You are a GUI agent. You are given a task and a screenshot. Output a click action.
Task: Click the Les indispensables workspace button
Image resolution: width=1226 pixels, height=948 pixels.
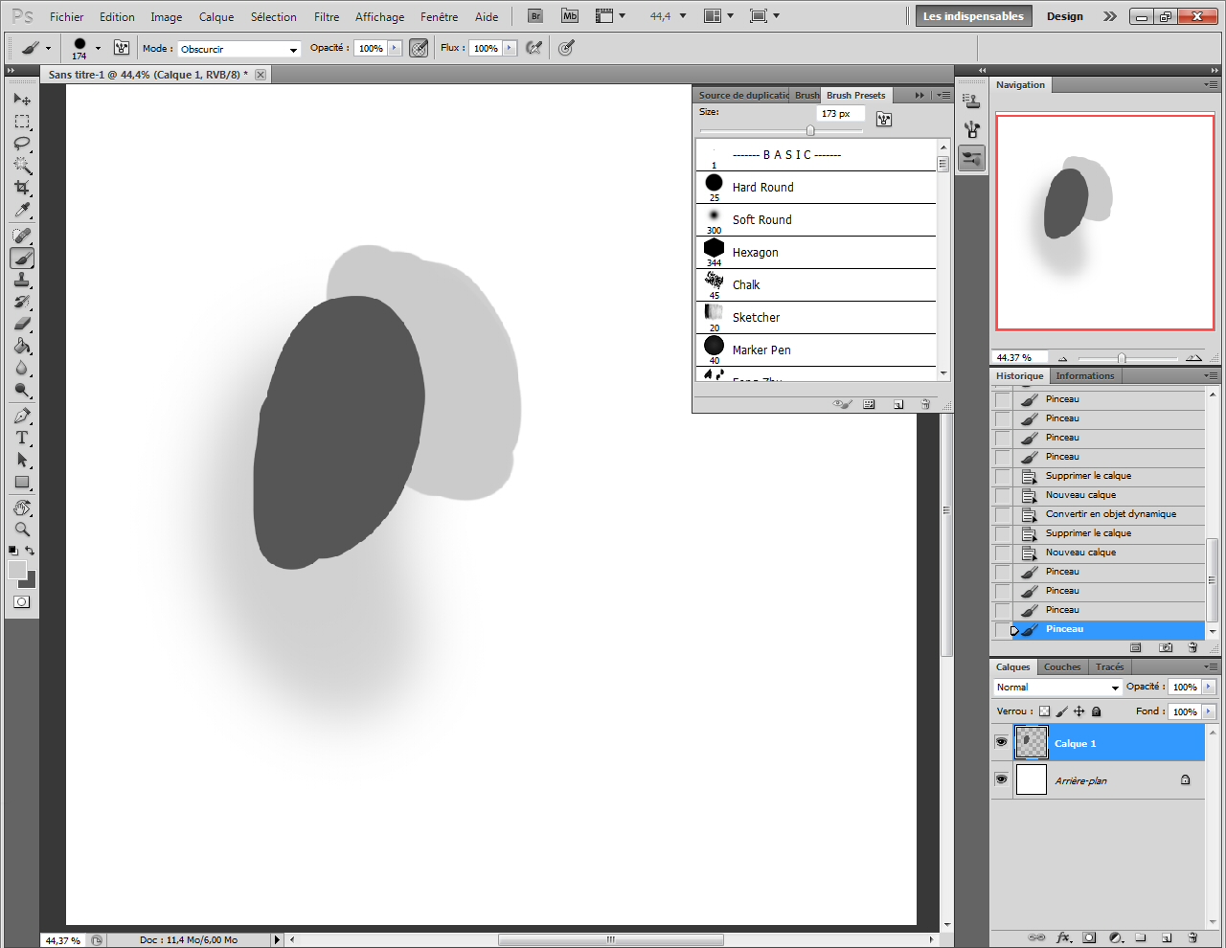(x=972, y=16)
